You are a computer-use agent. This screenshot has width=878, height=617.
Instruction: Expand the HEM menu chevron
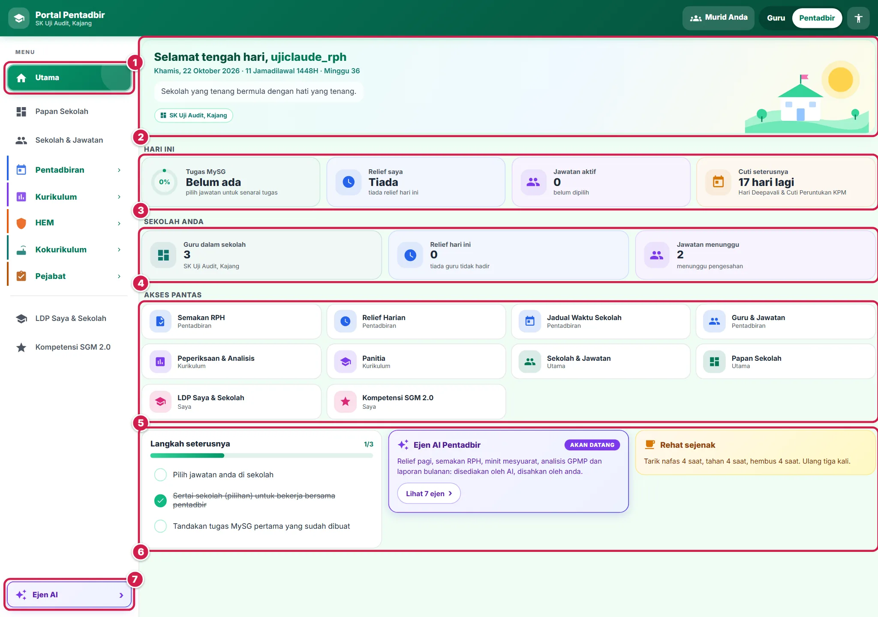(119, 223)
